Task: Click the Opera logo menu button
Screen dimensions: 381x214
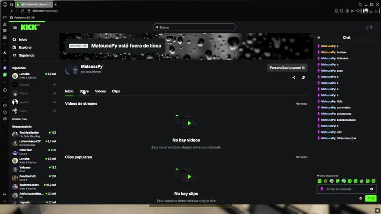Action: [x=5, y=4]
